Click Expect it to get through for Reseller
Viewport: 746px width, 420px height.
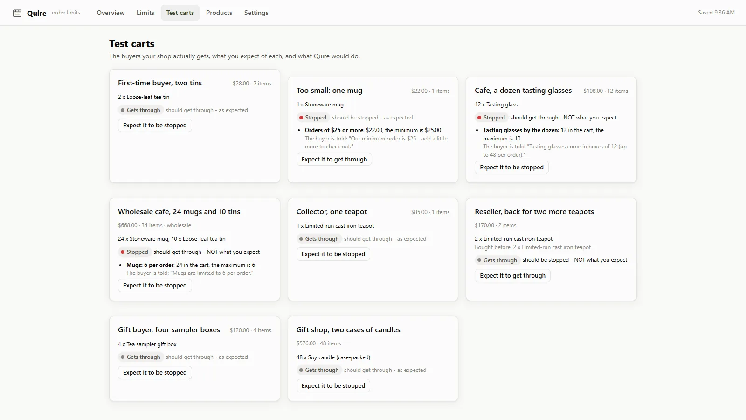click(513, 276)
